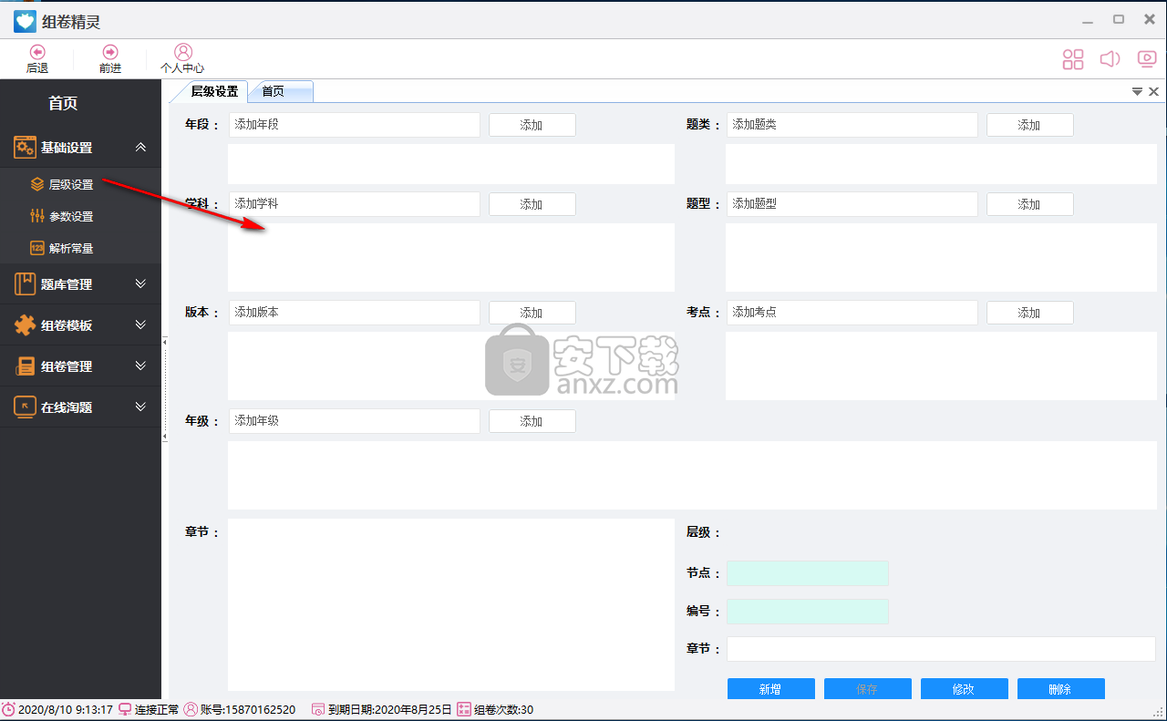Click the 组卷精灵 app logo in the title bar
The width and height of the screenshot is (1167, 721).
pyautogui.click(x=26, y=20)
